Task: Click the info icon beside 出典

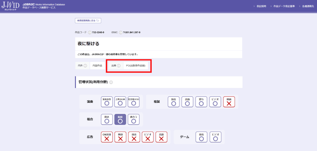Action: click(119, 66)
